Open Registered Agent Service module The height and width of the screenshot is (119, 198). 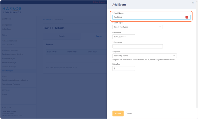point(12,54)
